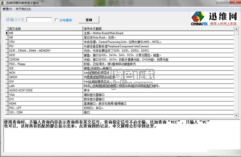Screen dimensions: 241x157
Task: Select the HDMI row entry
Action: point(120,104)
